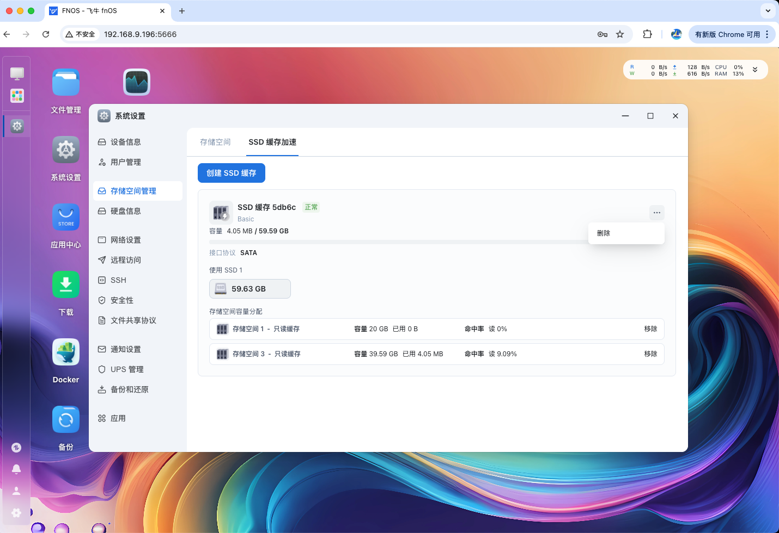Expand the resource monitor widget chevron
The image size is (779, 533).
tap(755, 70)
